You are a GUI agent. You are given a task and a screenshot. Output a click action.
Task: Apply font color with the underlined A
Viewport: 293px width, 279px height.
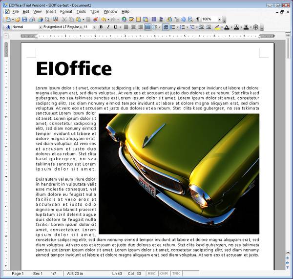point(227,27)
